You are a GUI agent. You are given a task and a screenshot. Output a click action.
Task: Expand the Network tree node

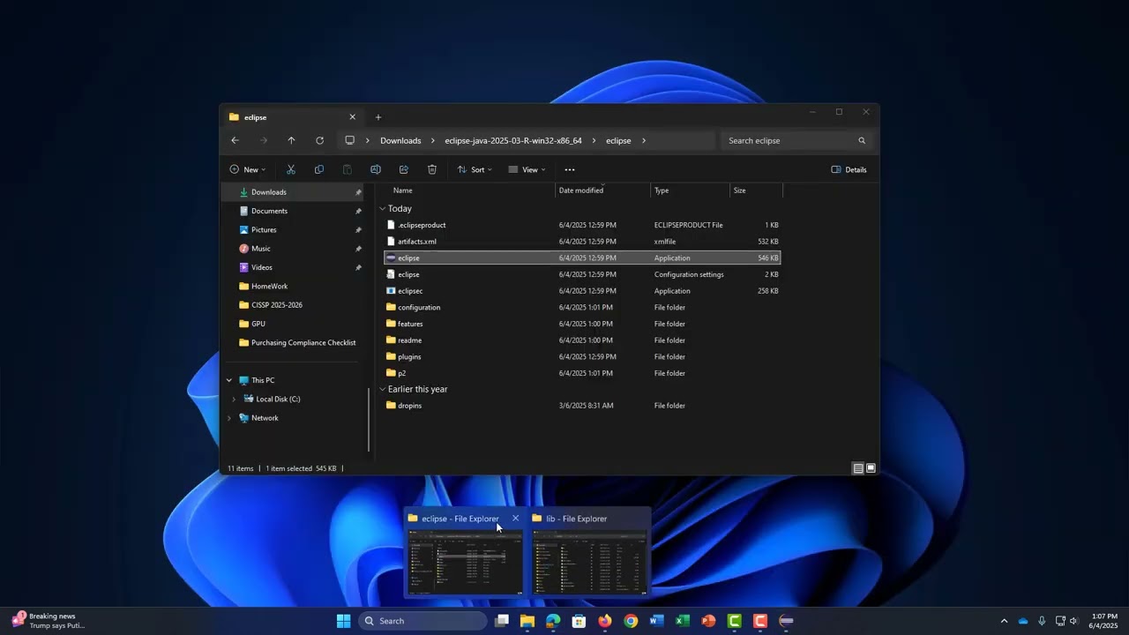229,418
